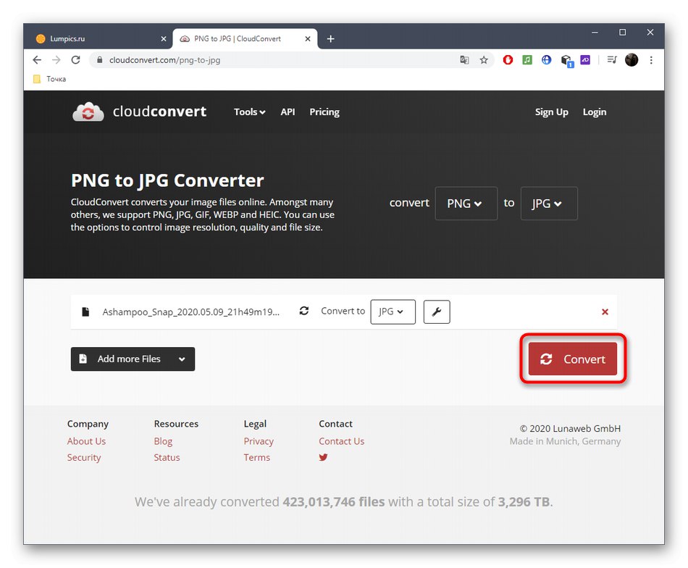Open the Pricing menu item
Image resolution: width=688 pixels, height=568 pixels.
pyautogui.click(x=324, y=112)
